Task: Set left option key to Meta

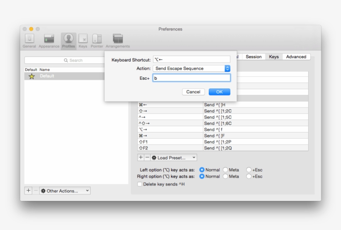Action: (x=226, y=170)
